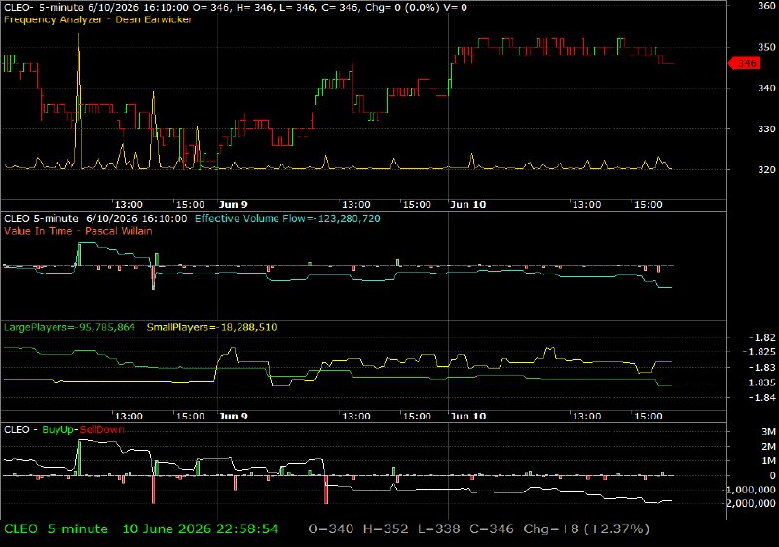Image resolution: width=779 pixels, height=547 pixels.
Task: Select Jun 10 on the price chart time axis
Action: pos(468,205)
